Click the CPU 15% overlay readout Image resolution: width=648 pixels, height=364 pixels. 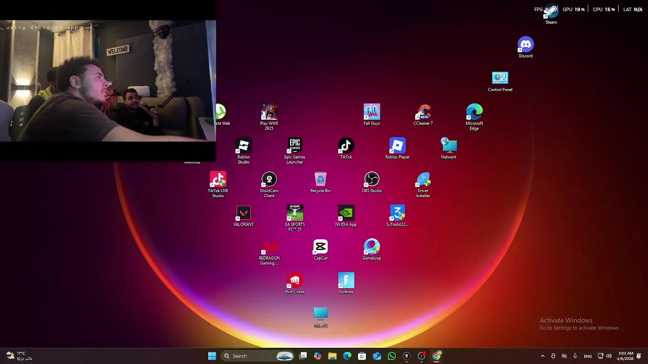(603, 9)
